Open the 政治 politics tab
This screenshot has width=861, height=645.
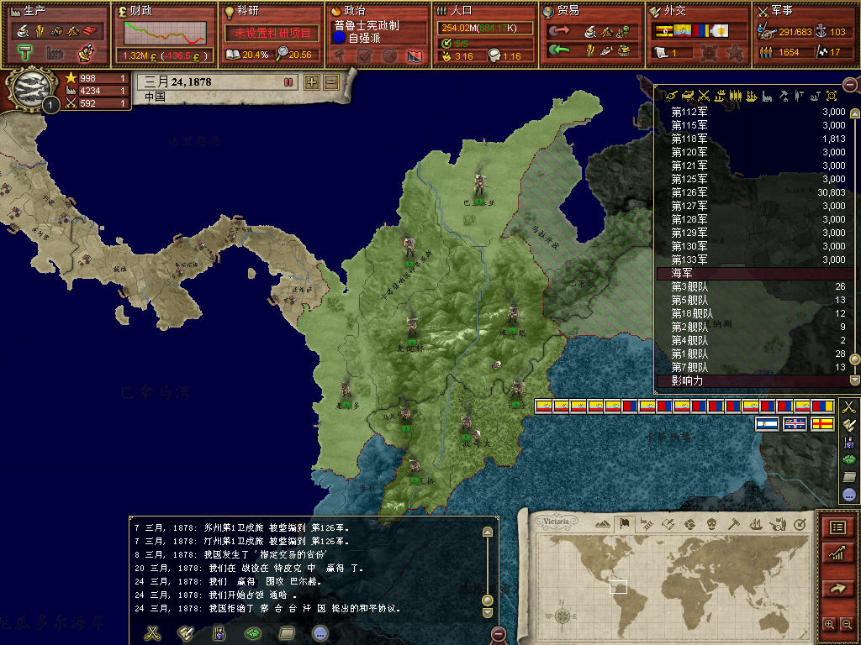(x=378, y=34)
